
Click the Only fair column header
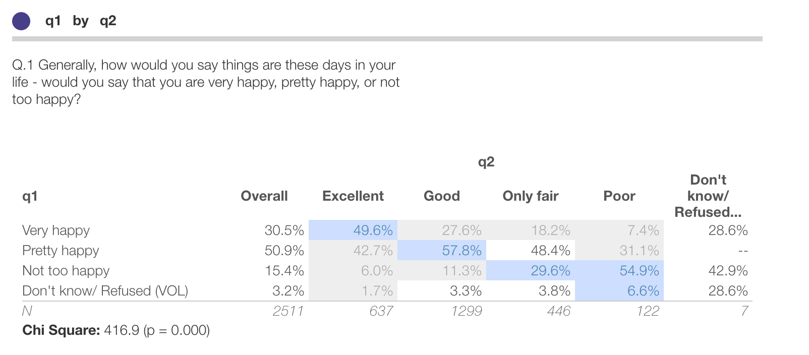click(x=531, y=196)
